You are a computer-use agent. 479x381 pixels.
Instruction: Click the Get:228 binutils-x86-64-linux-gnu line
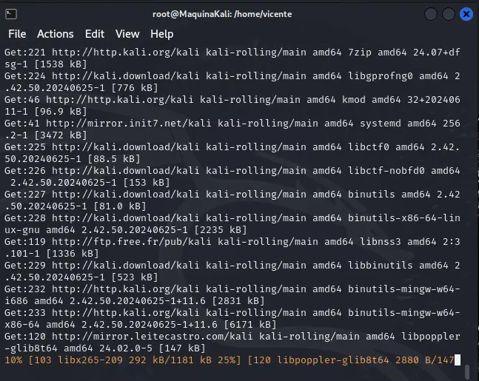[232, 223]
